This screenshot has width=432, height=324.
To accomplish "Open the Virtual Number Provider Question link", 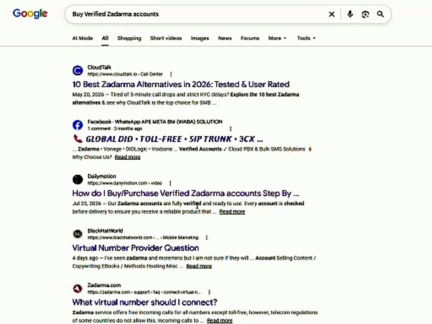I will 135,248.
